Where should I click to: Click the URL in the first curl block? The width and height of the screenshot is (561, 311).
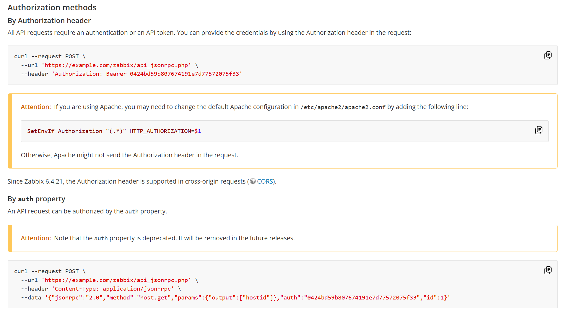click(x=116, y=65)
